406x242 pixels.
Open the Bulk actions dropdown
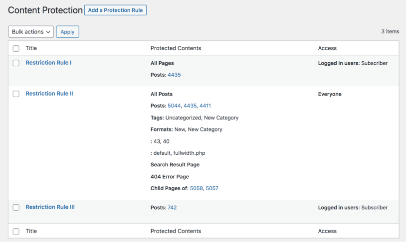pyautogui.click(x=31, y=31)
